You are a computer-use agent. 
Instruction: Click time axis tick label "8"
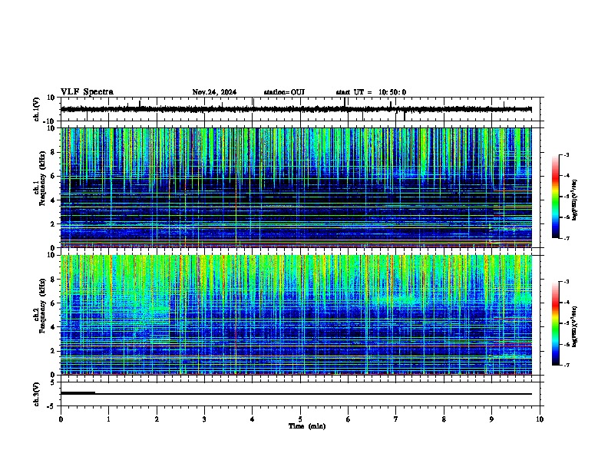point(444,419)
